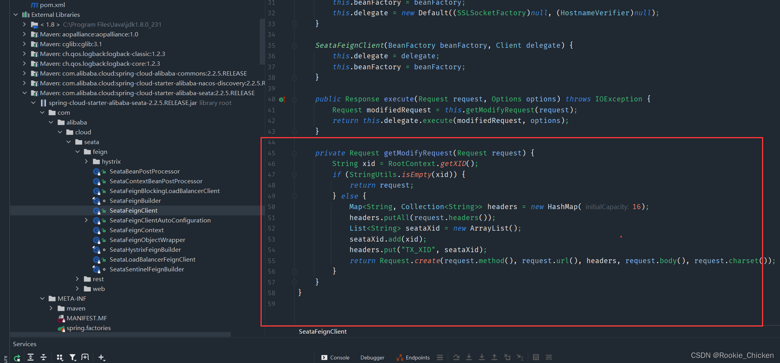The width and height of the screenshot is (780, 363).
Task: Click the External Libraries bar-chart icon
Action: coord(26,15)
